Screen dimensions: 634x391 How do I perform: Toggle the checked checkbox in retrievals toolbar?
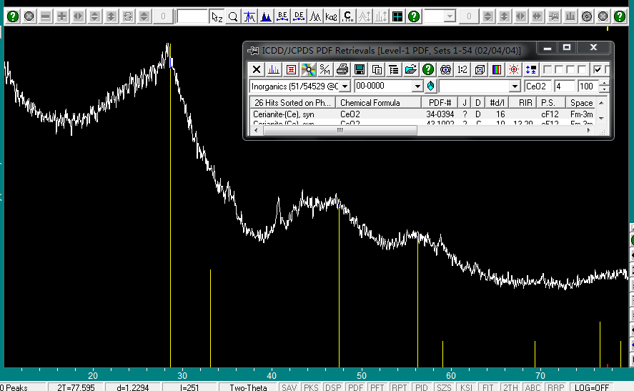[598, 69]
